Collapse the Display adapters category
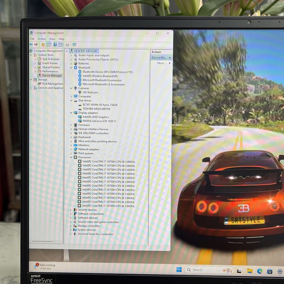 pyautogui.click(x=71, y=113)
